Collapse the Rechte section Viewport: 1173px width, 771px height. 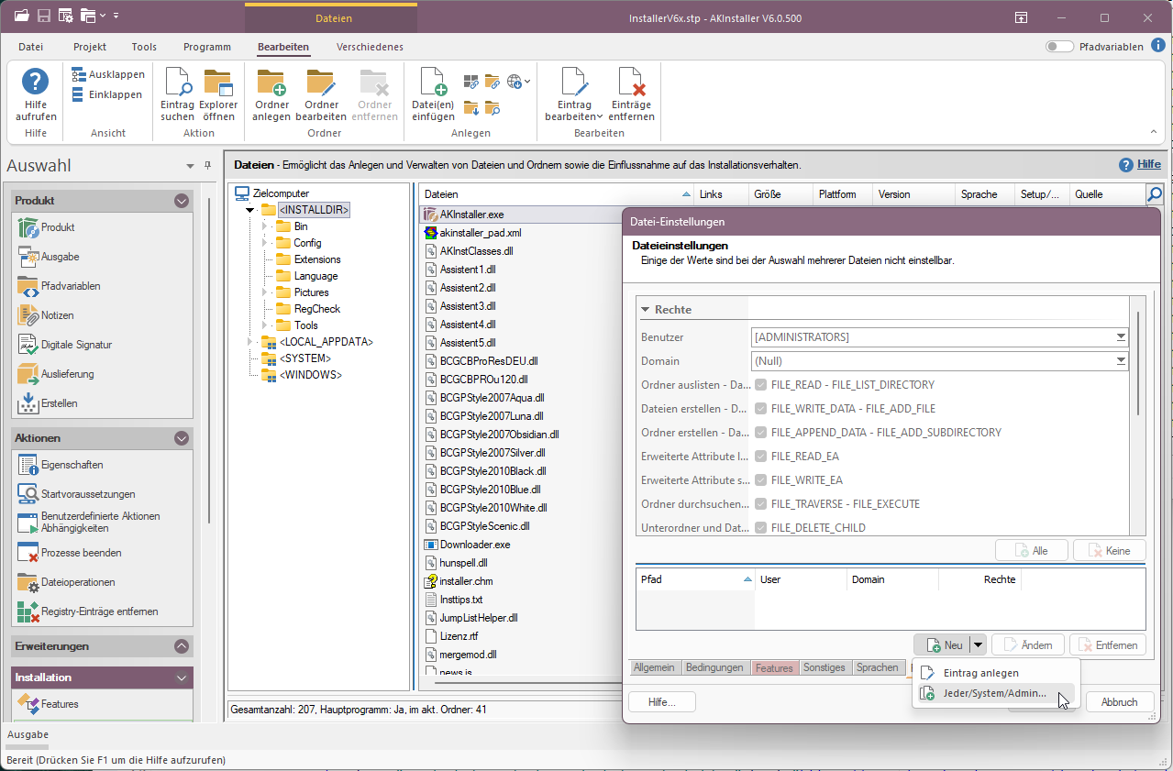click(x=645, y=310)
